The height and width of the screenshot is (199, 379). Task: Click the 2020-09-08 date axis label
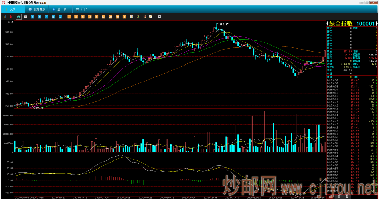(x=124, y=197)
